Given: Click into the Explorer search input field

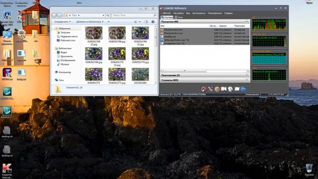Looking at the screenshot, I should click(132, 15).
